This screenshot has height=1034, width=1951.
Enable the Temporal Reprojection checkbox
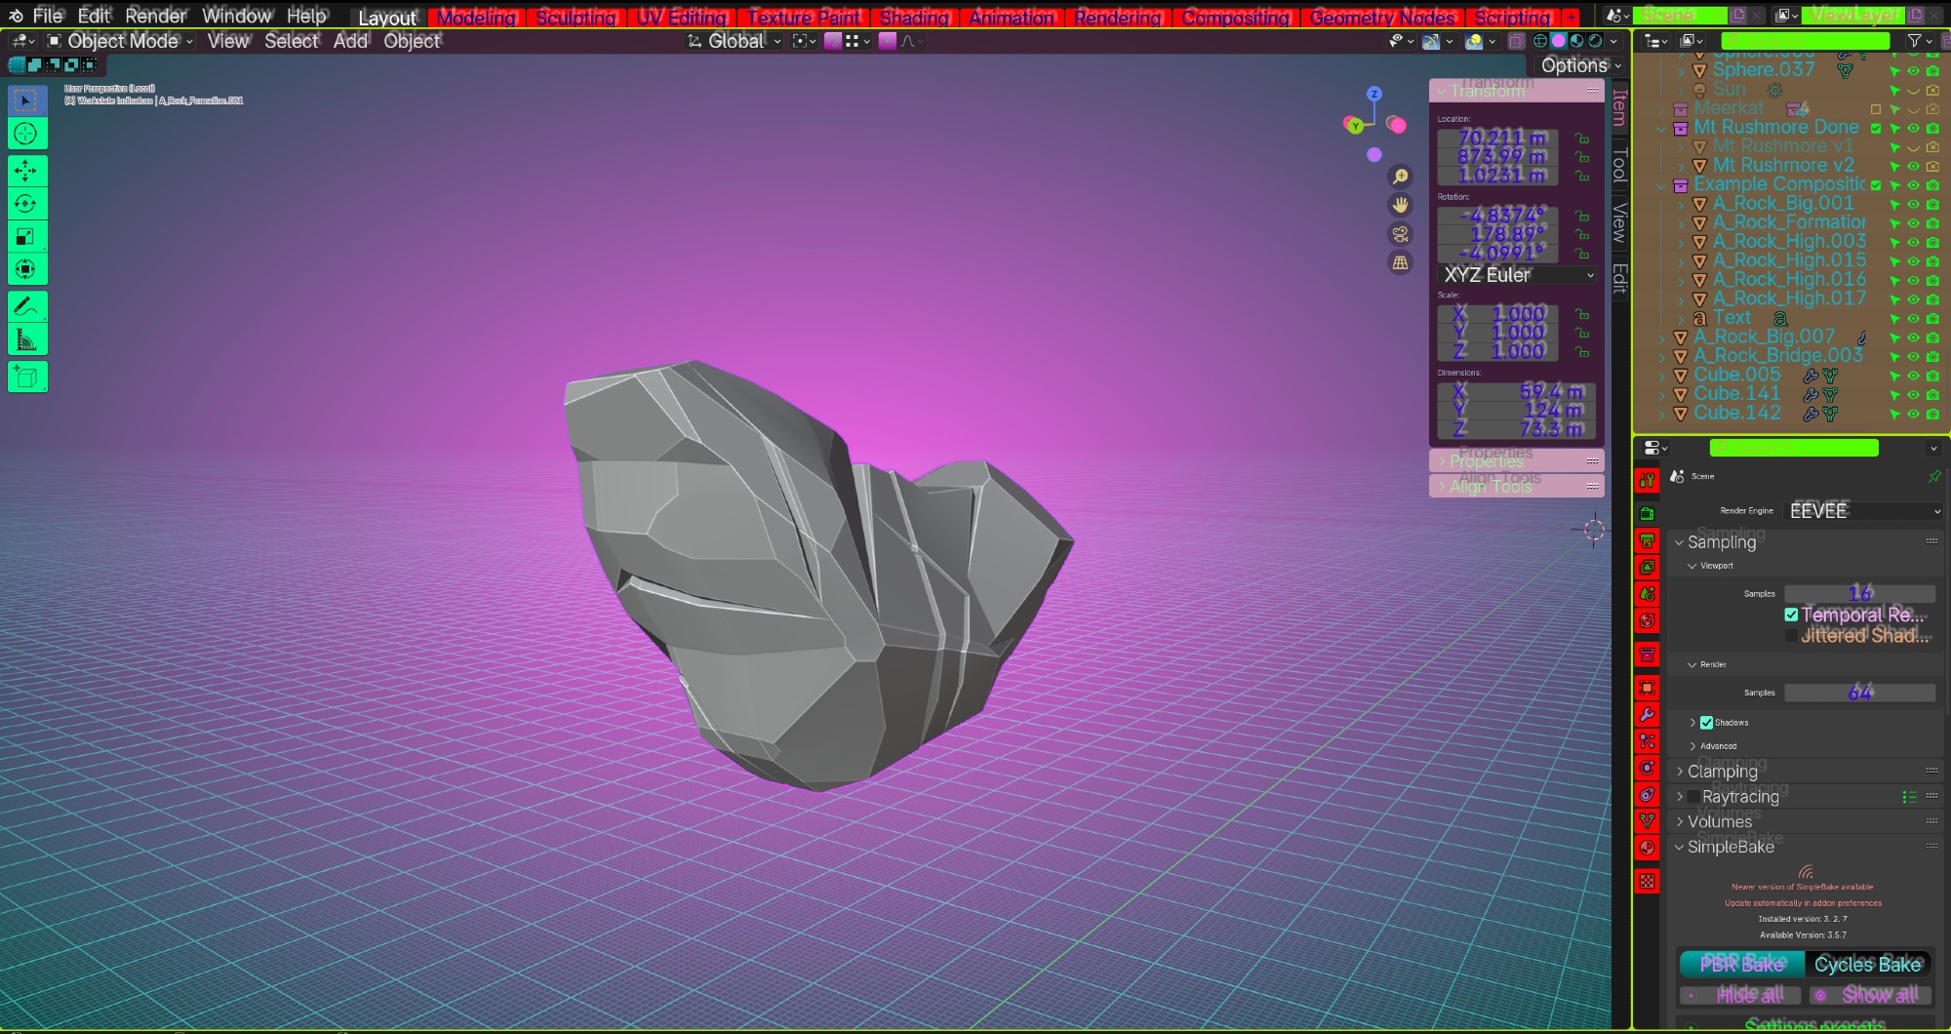point(1791,615)
